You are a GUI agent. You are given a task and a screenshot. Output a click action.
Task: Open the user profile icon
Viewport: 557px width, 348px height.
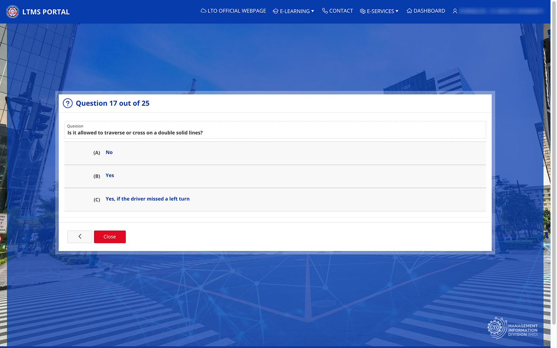pos(455,11)
